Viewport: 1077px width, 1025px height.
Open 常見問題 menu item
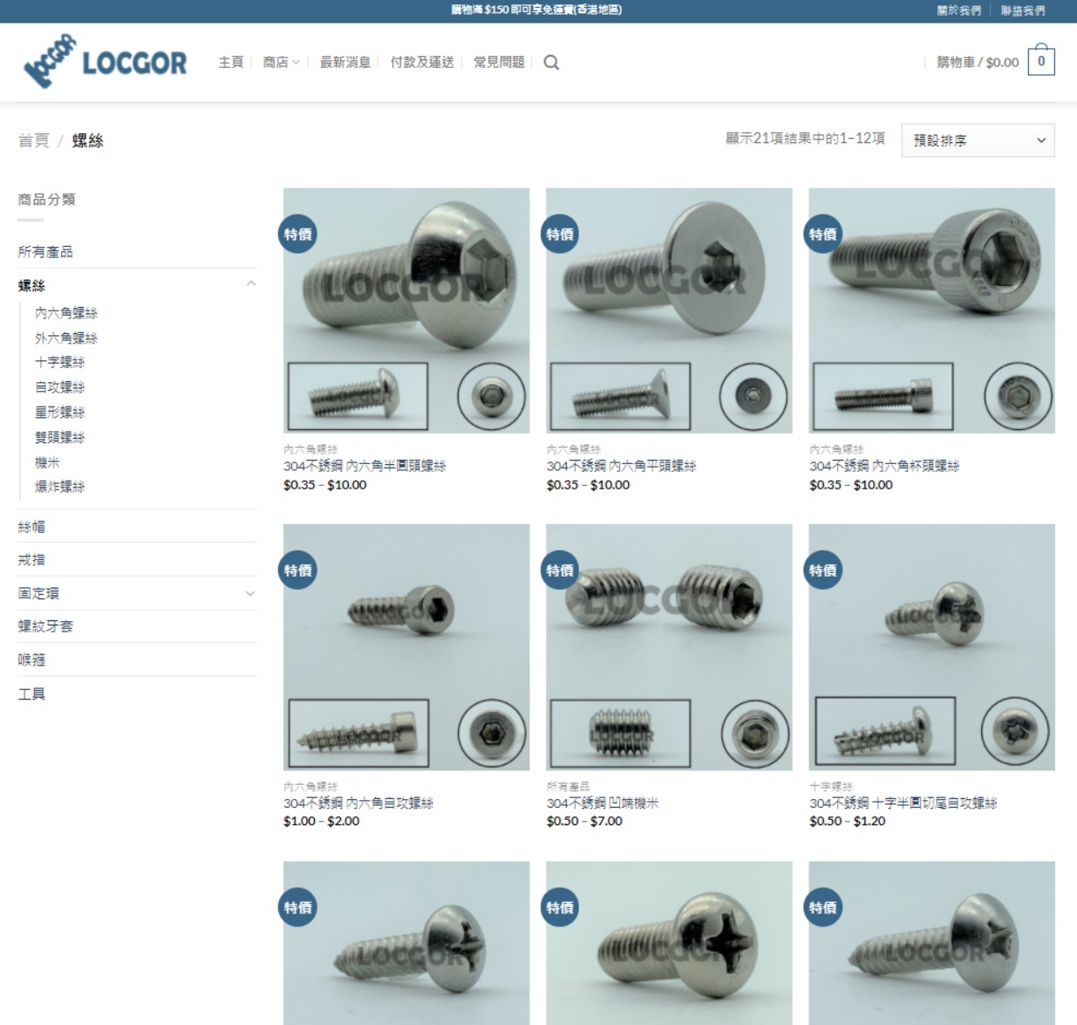[x=499, y=63]
